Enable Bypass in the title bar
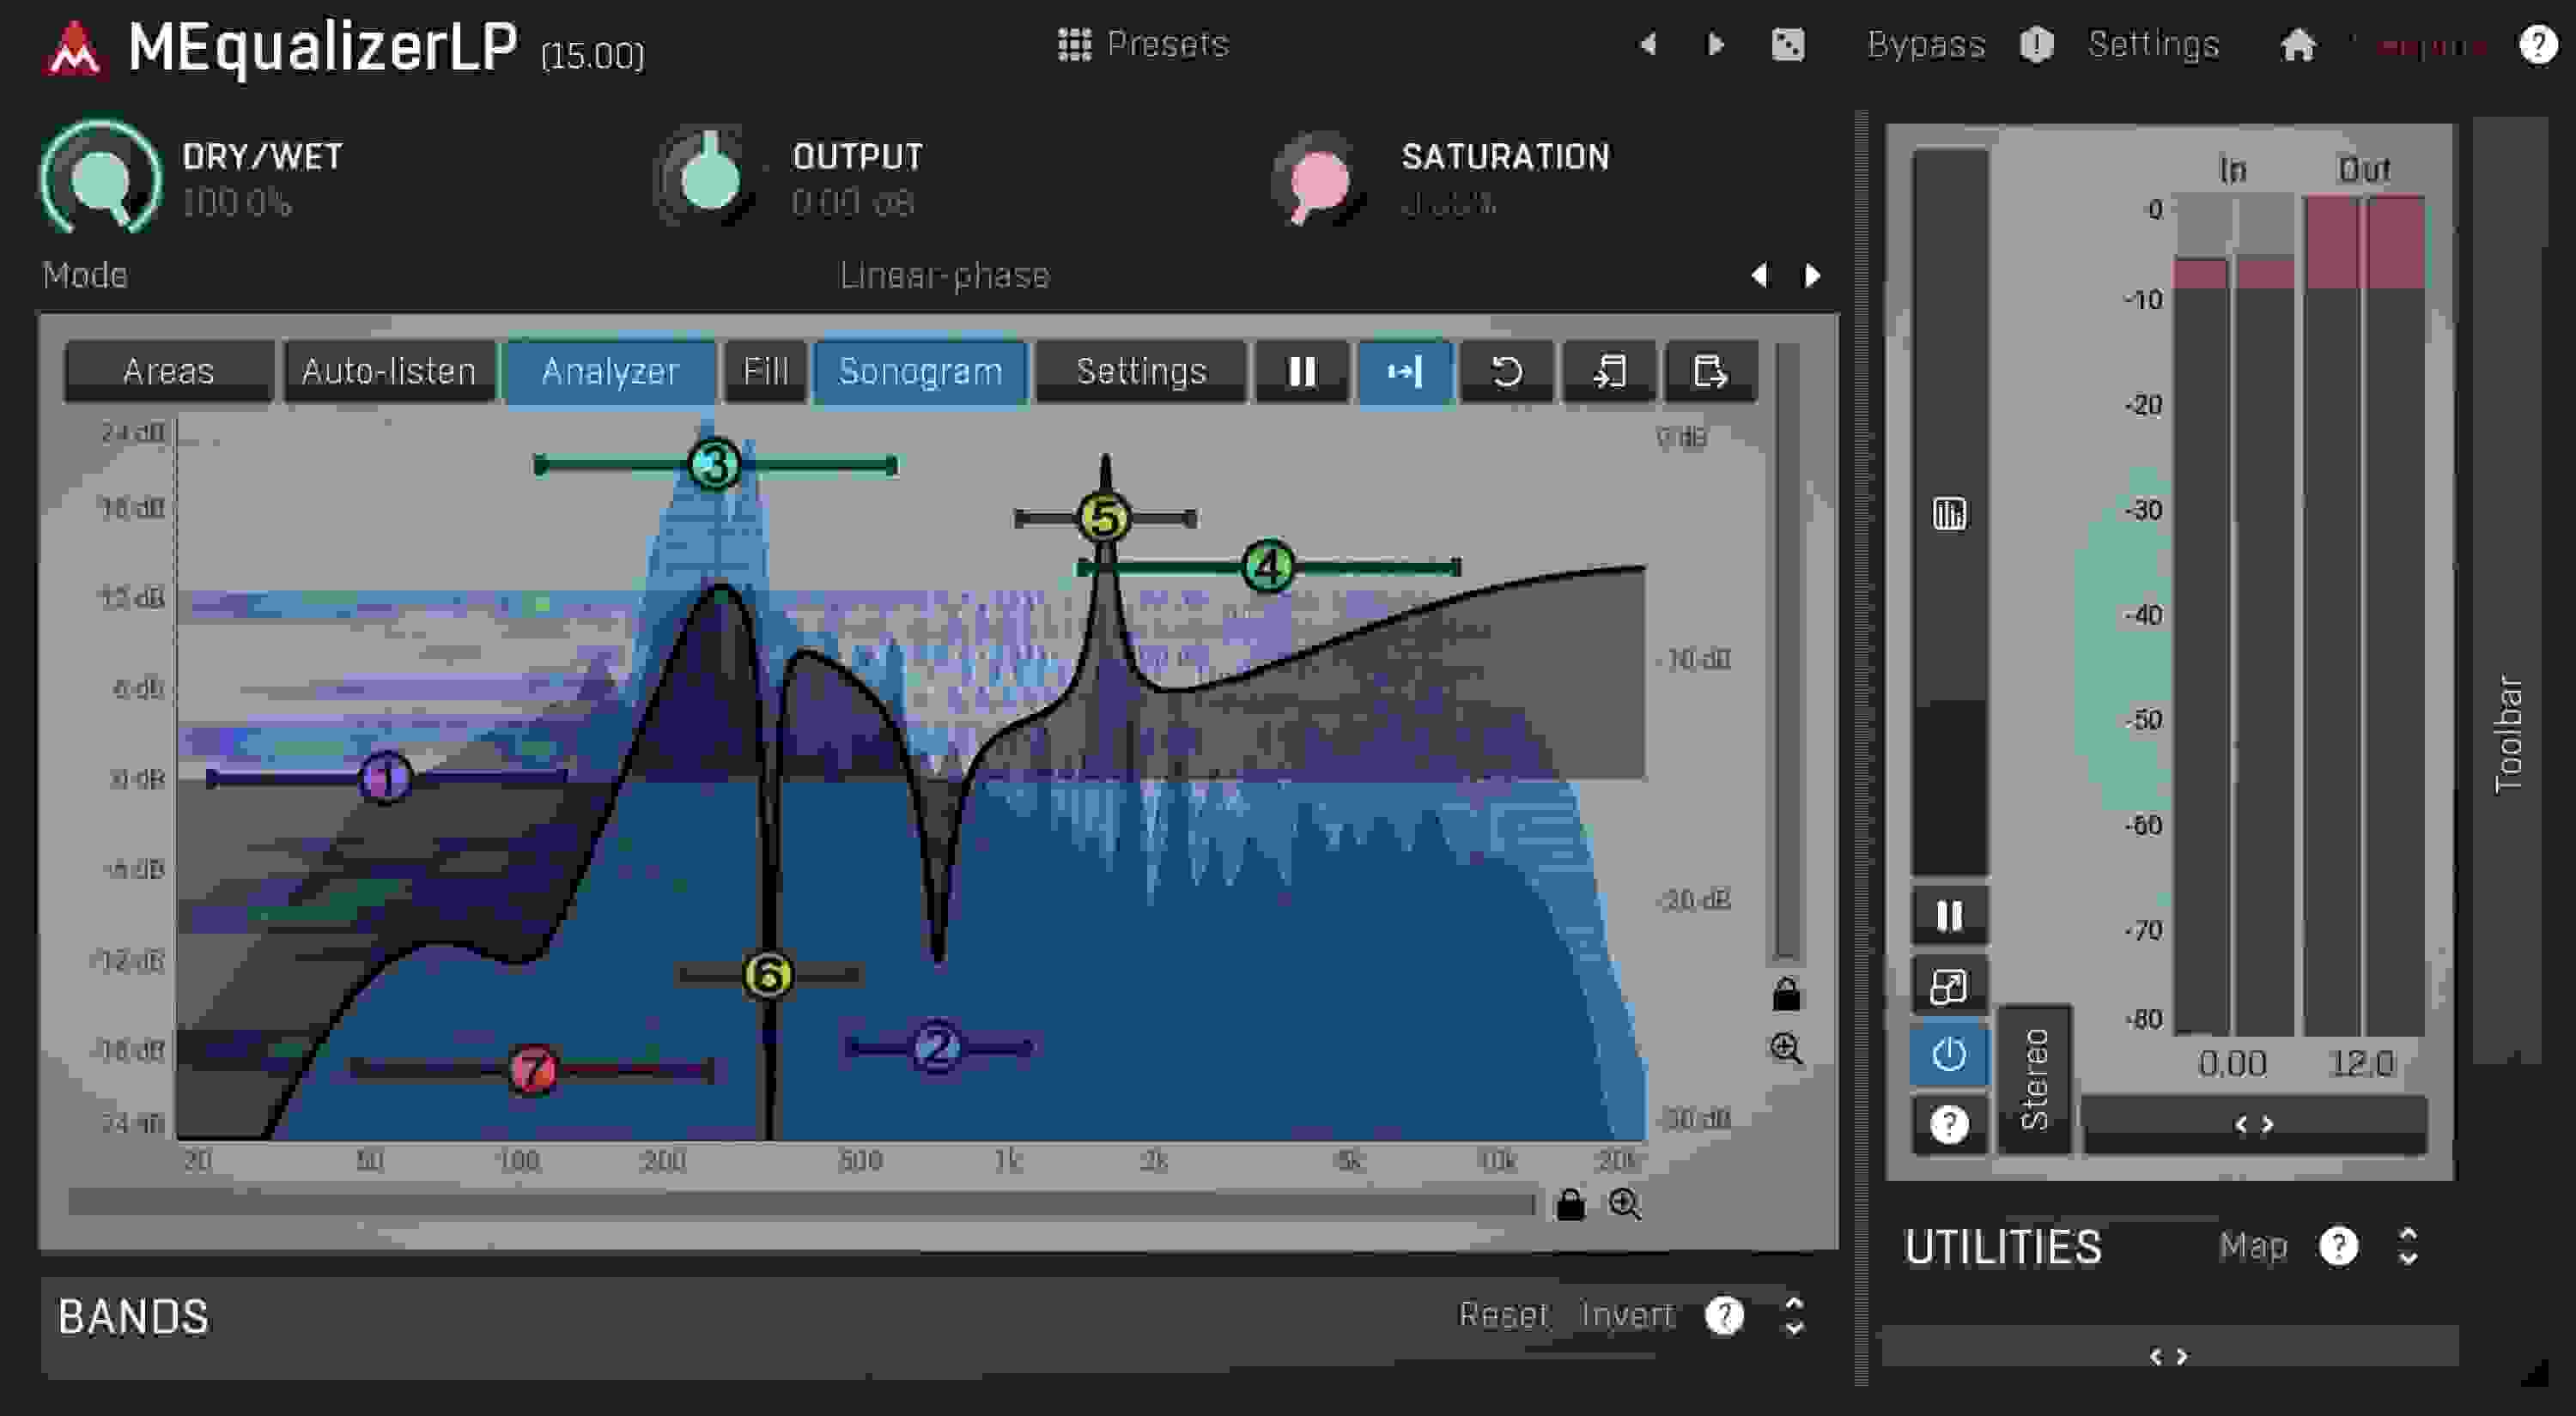The height and width of the screenshot is (1416, 2576). (1925, 45)
